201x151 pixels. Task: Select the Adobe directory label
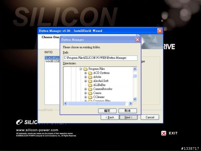coord(97,77)
